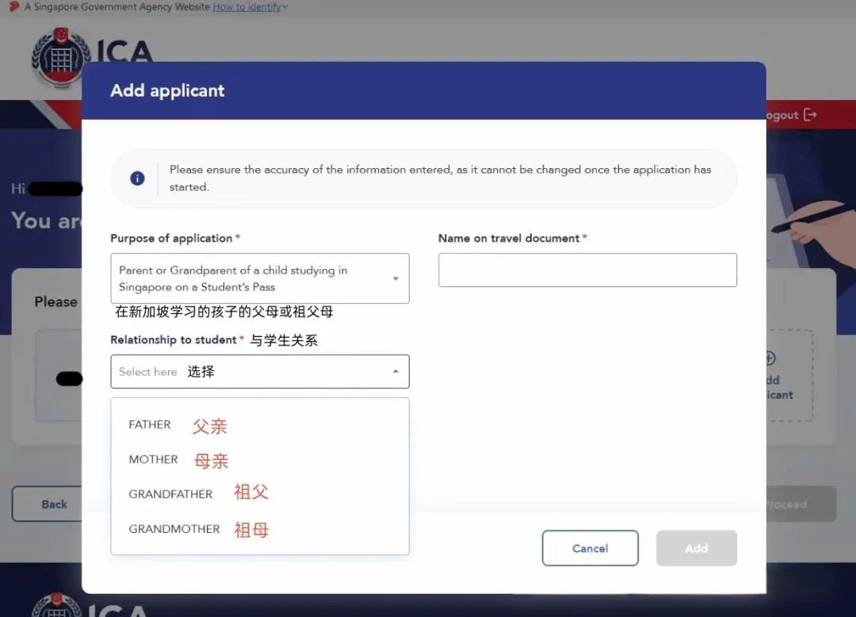Open the Purpose of application dropdown
This screenshot has width=856, height=617.
click(252, 278)
